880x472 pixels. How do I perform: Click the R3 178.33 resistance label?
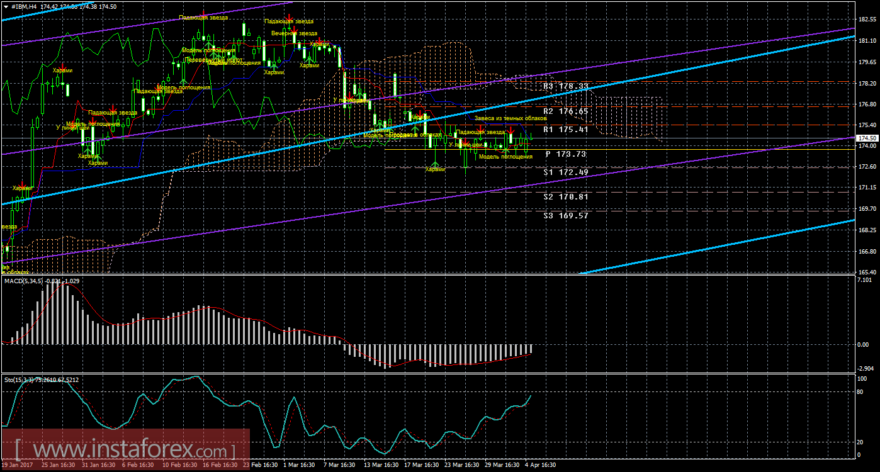[566, 86]
